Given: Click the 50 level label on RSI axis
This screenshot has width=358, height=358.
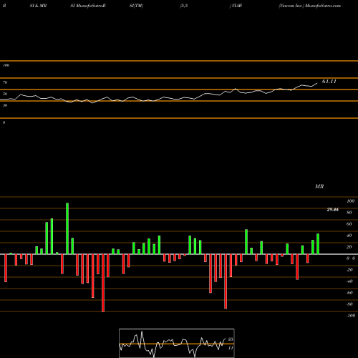Looking at the screenshot, I should 5,94.
